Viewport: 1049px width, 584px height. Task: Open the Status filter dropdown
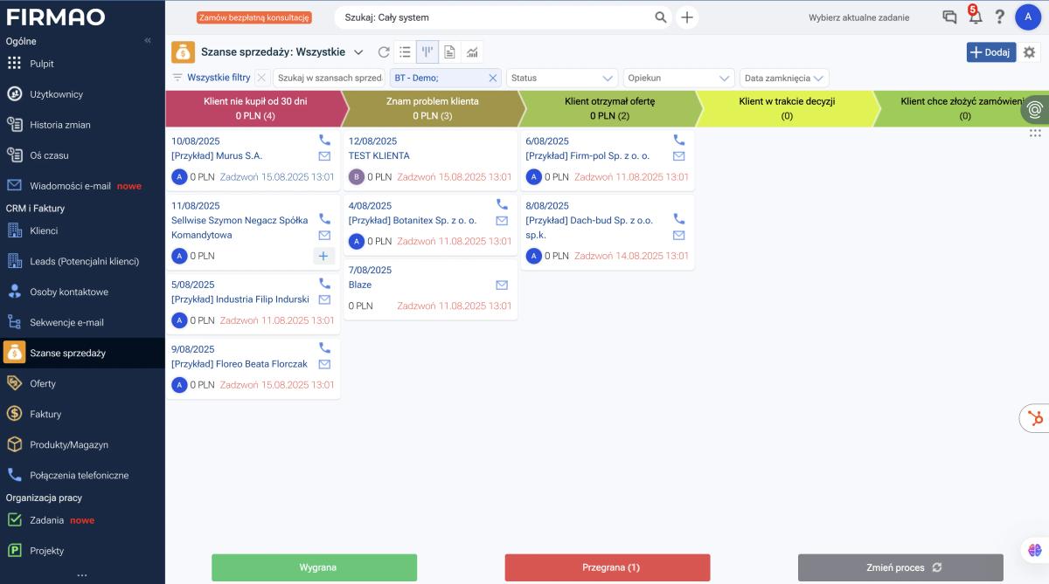click(562, 78)
